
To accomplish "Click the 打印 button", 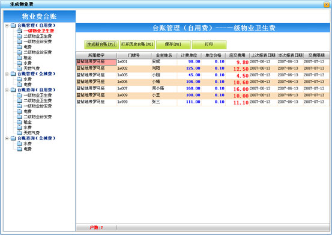I will coord(209,44).
